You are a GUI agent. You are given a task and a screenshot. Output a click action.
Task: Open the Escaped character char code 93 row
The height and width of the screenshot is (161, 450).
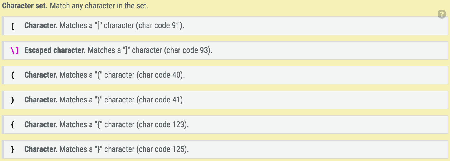coord(225,51)
